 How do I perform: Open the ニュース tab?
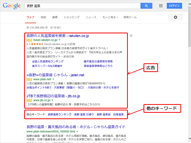click(91, 17)
